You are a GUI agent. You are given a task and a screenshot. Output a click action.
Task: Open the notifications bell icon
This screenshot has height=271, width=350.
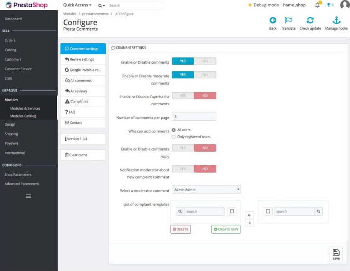(317, 5)
